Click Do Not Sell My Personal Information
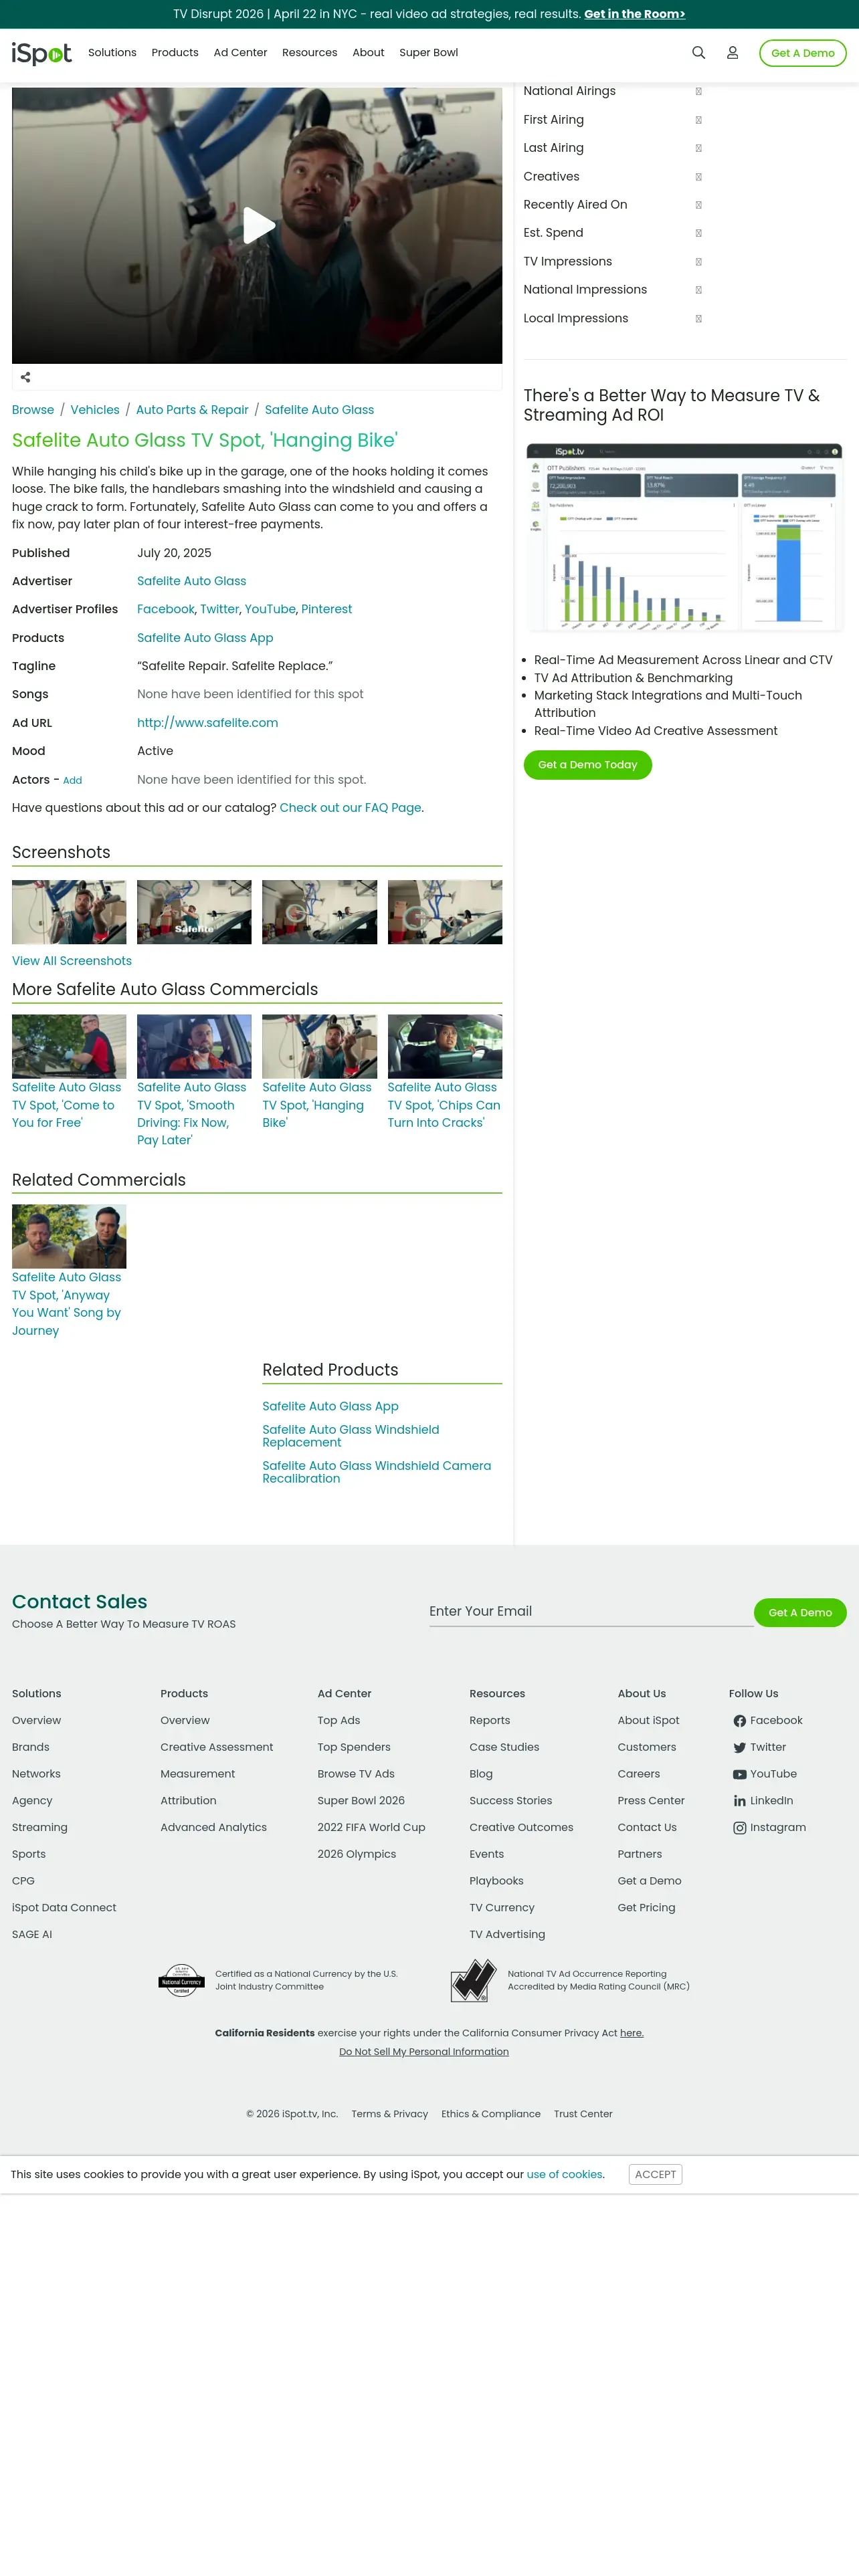This screenshot has width=859, height=2576. click(x=424, y=2052)
